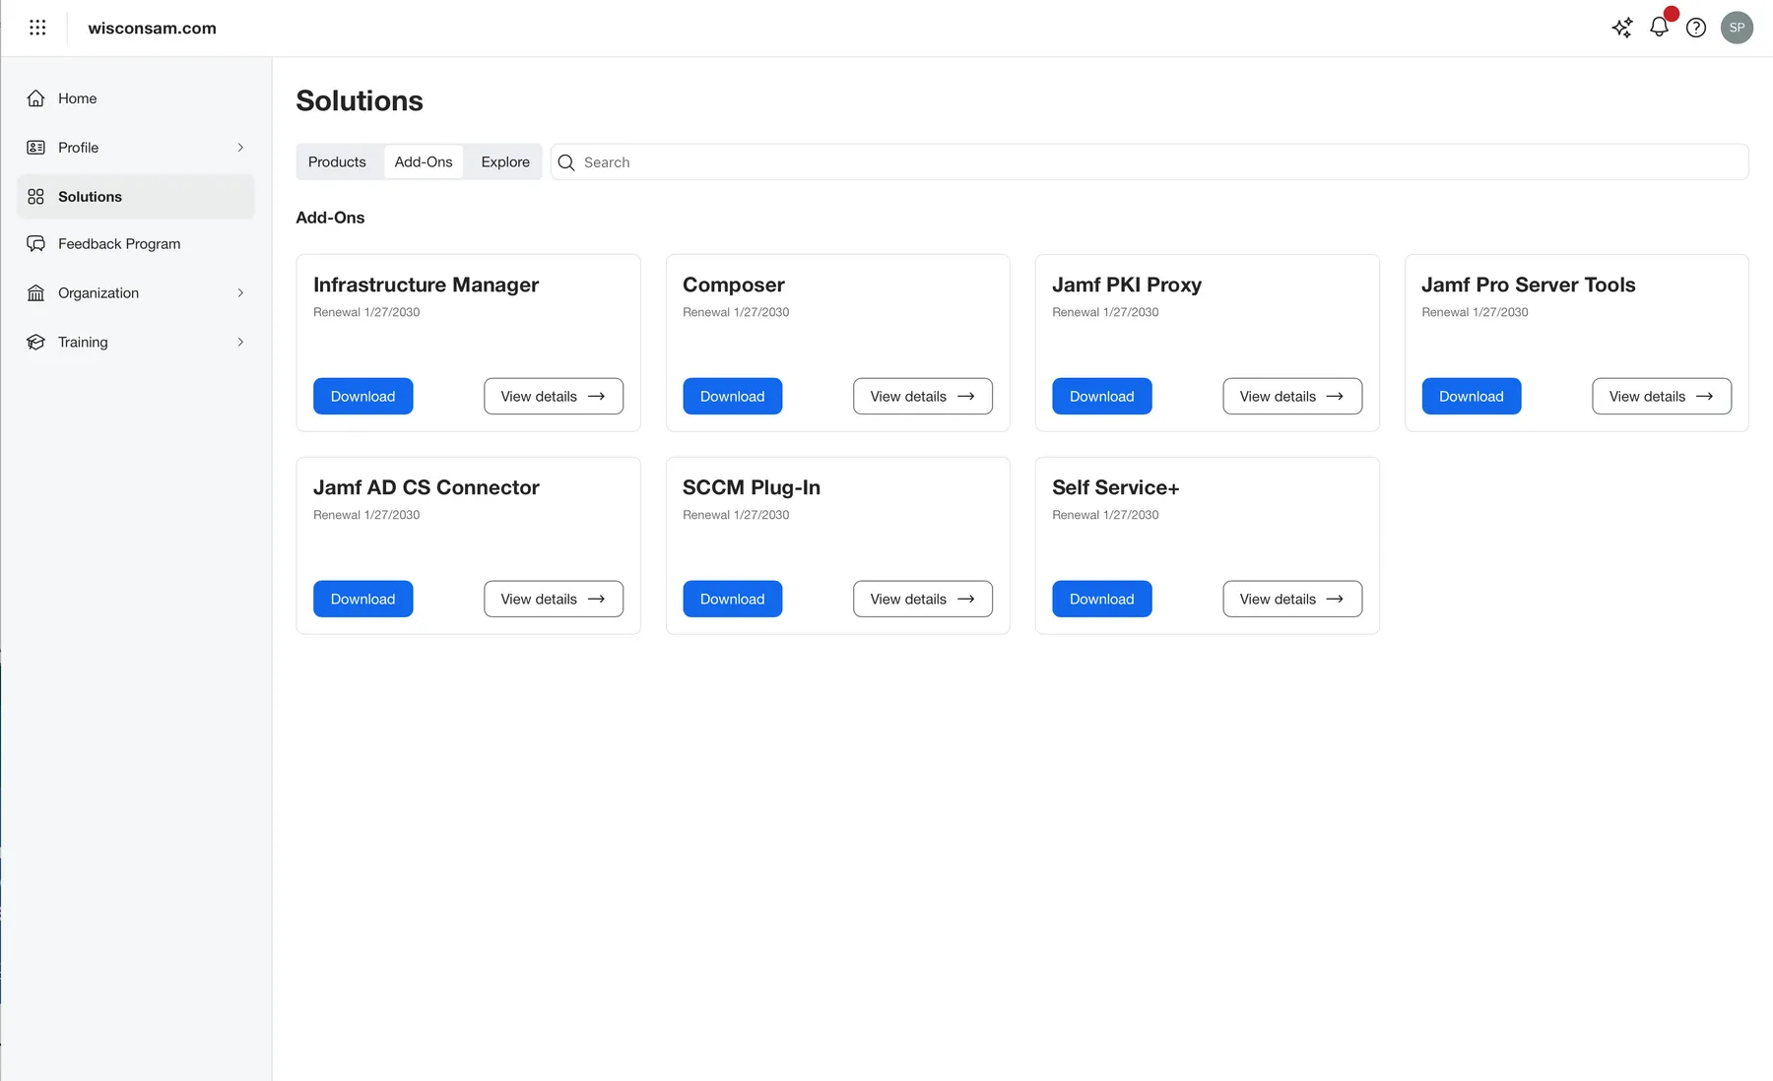
Task: View details for Jamf AD CS Connector
Action: 554,600
